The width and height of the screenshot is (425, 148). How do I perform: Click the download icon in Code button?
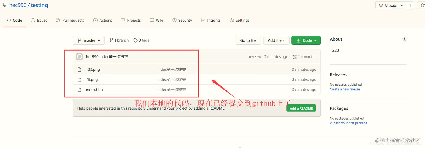[298, 40]
